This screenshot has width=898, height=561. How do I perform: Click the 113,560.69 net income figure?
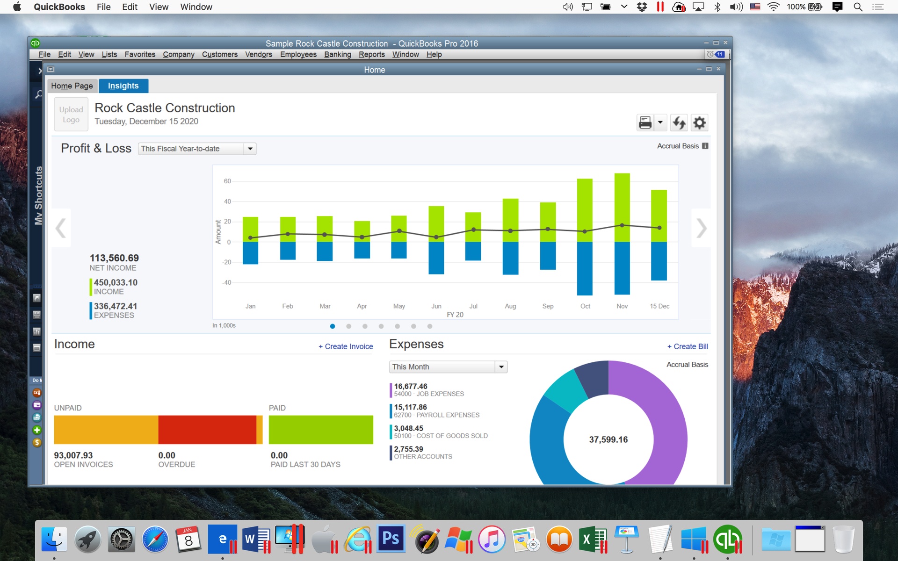tap(114, 258)
